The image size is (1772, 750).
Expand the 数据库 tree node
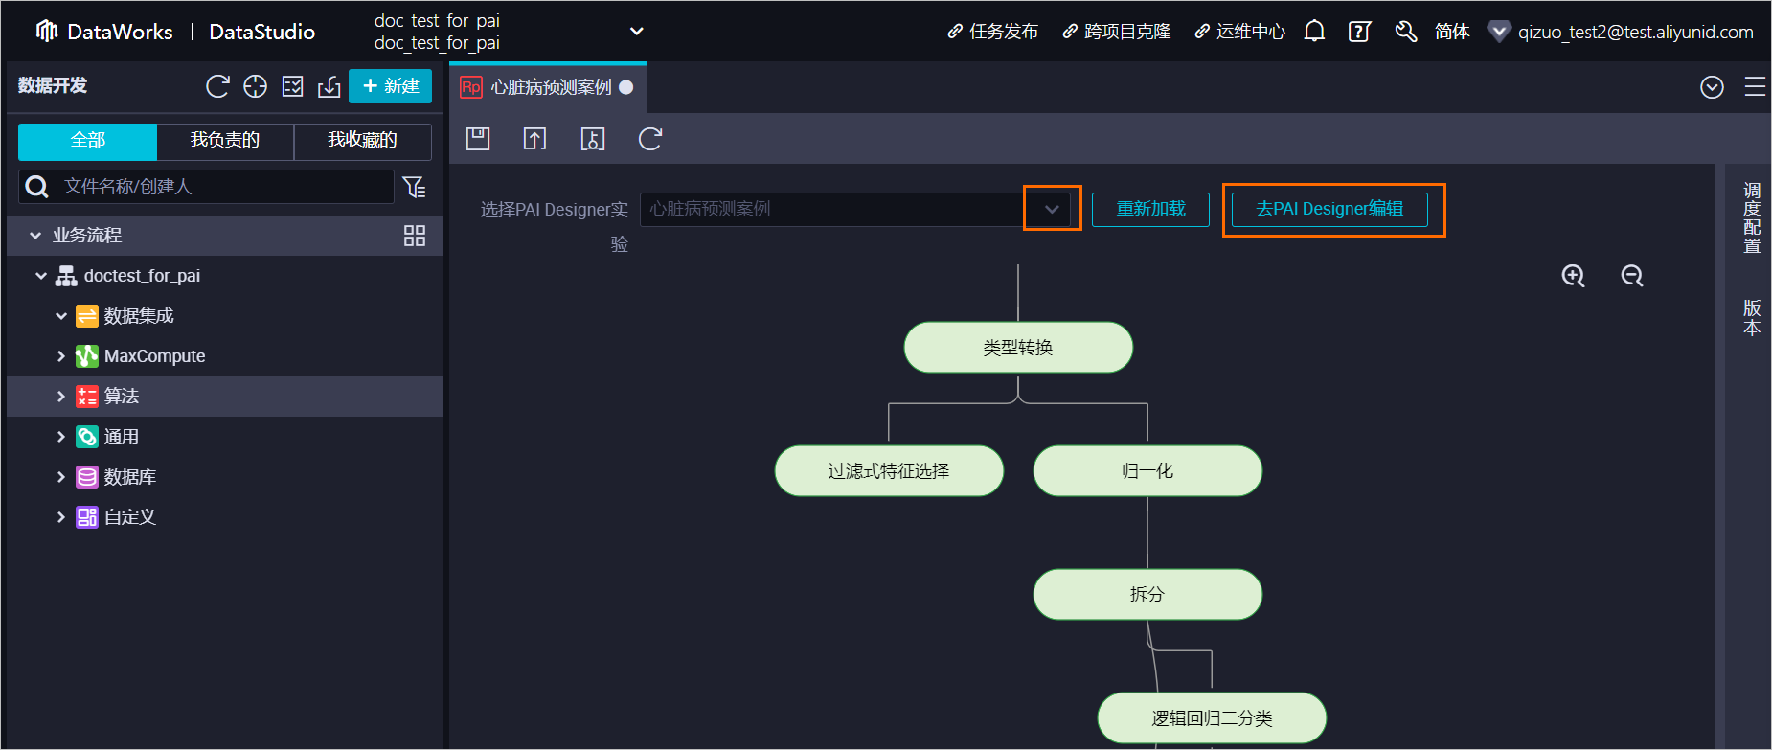(61, 477)
